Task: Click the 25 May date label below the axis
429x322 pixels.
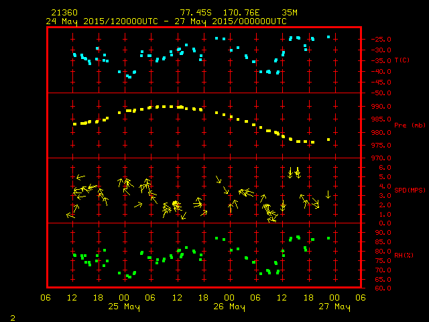Action: point(124,307)
